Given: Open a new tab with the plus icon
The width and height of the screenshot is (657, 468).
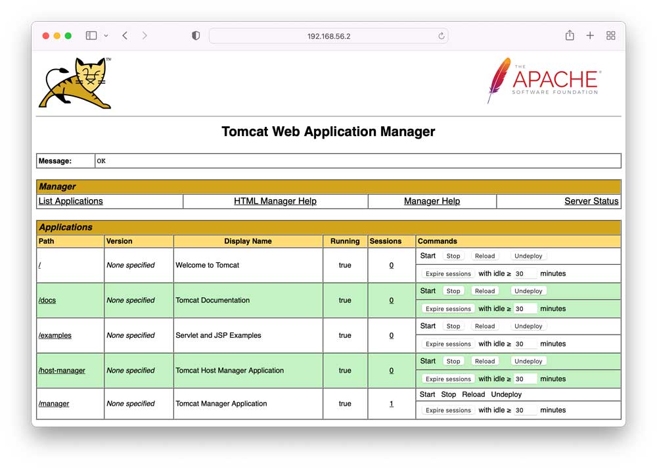Looking at the screenshot, I should [590, 35].
